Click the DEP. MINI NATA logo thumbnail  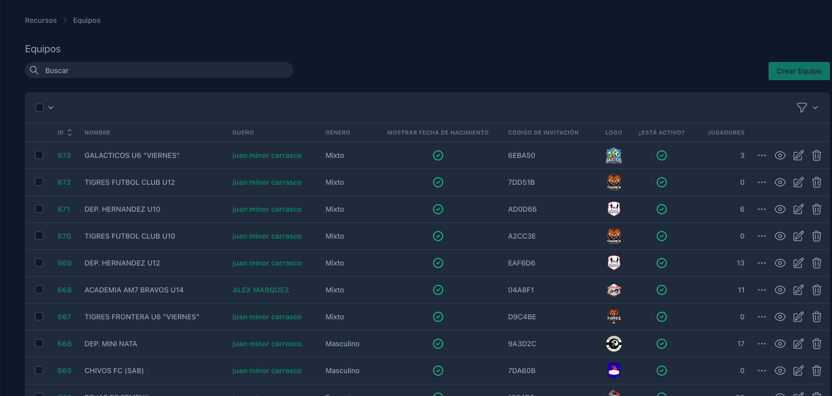[x=613, y=344]
